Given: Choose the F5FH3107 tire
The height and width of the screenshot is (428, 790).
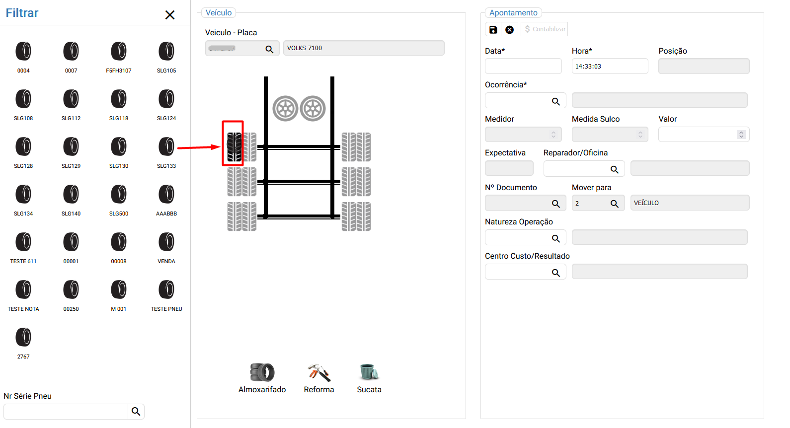Looking at the screenshot, I should (x=119, y=52).
